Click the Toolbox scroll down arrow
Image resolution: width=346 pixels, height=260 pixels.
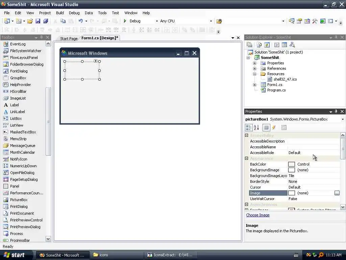tap(48, 239)
